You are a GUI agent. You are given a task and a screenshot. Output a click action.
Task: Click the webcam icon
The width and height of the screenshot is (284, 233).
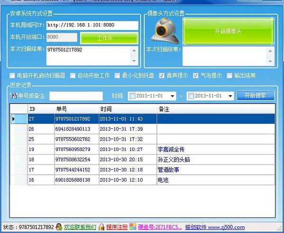(x=165, y=32)
